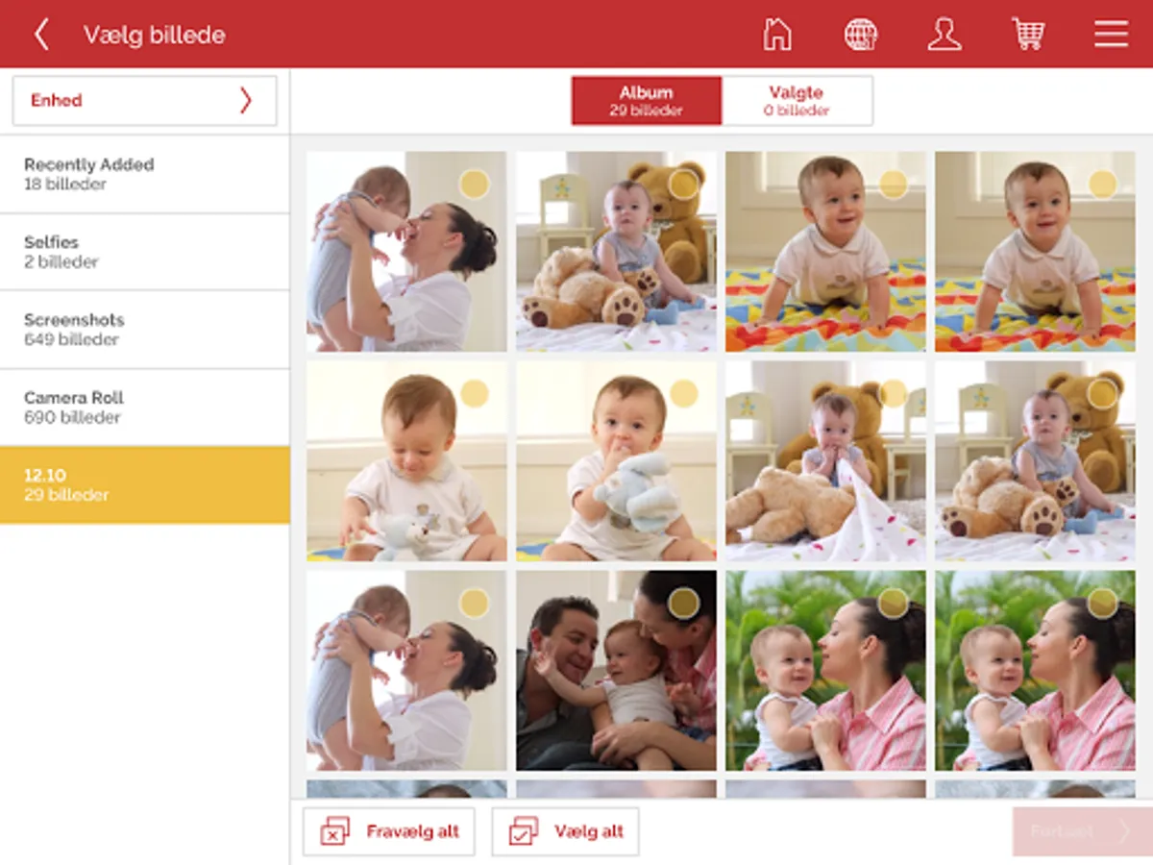The width and height of the screenshot is (1153, 865).
Task: Open first-row photo of baby sitting between teddy bears
Action: click(616, 252)
